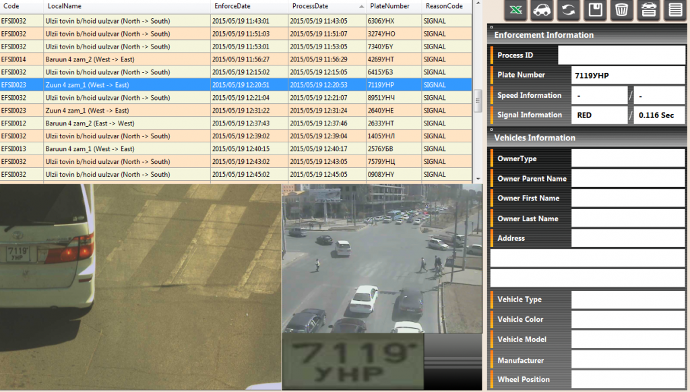Open the intersection overview camera image

tap(381, 258)
